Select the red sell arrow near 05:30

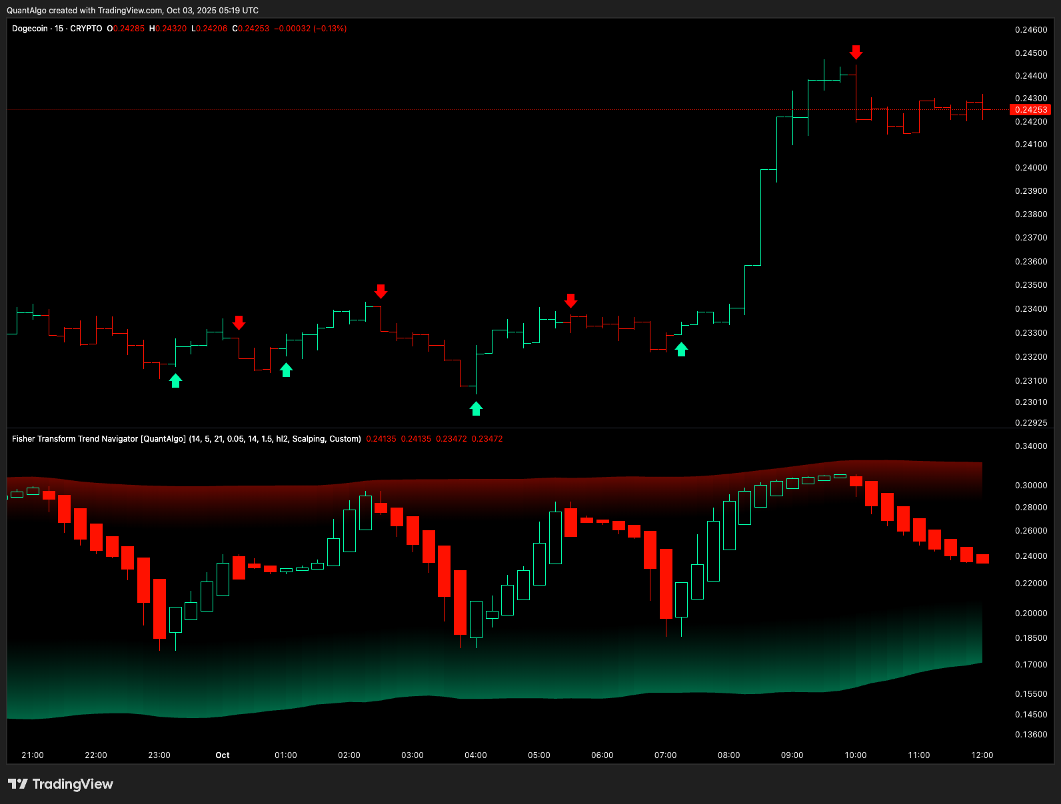(x=570, y=300)
